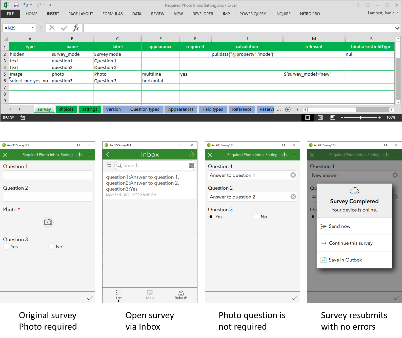402x338 pixels.
Task: Click the zoom in plus in Excel
Action: (380, 118)
